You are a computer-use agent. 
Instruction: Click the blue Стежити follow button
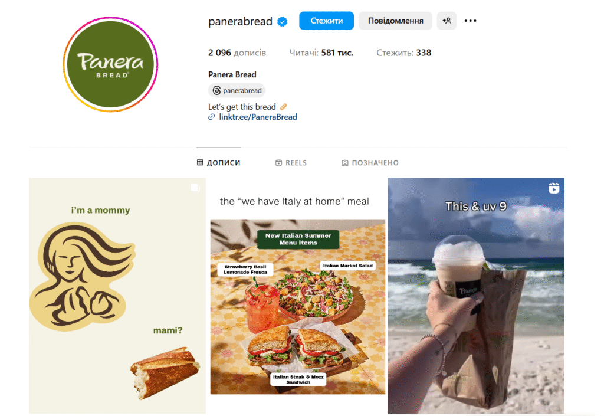coord(327,21)
